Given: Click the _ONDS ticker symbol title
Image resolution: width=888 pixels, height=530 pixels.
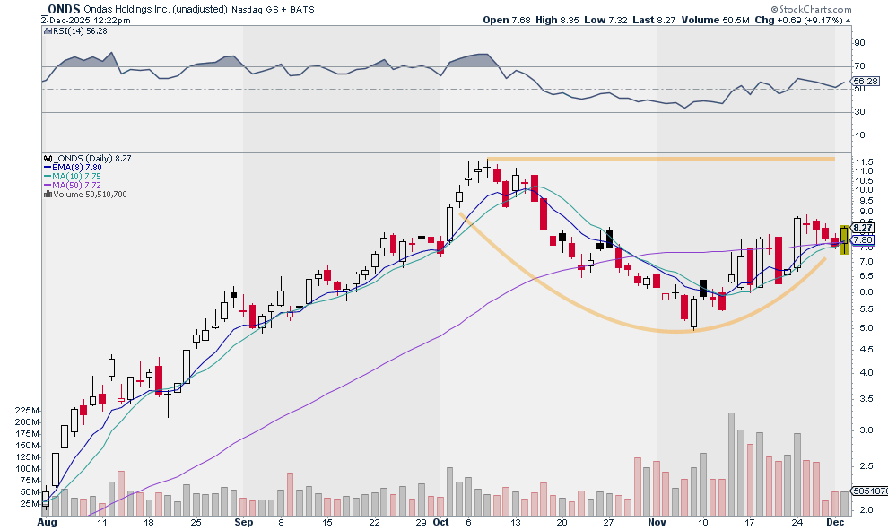Looking at the screenshot, I should 61,9.
